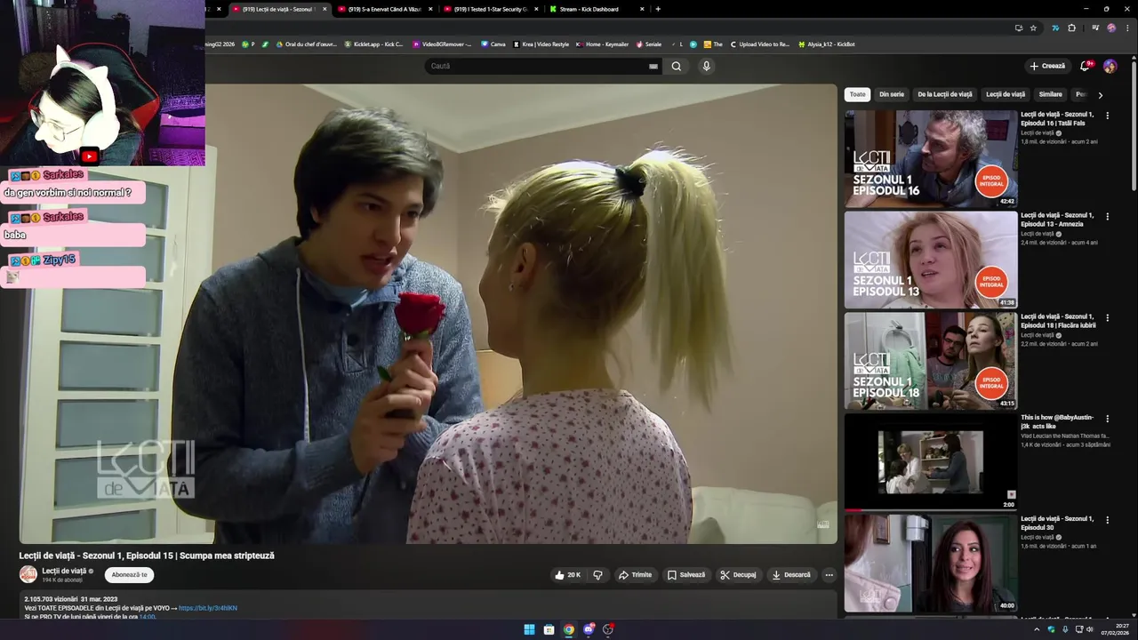Open options for Sezonul 1 Episodul 16 video
1138x640 pixels.
(x=1107, y=116)
